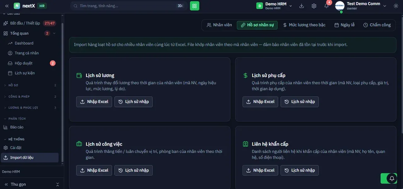Click floating bell button at bottom right
This screenshot has height=189, width=403.
392,178
